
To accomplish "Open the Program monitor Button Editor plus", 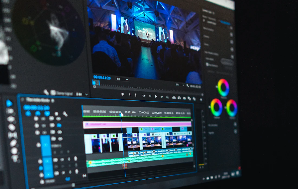I will point(201,99).
